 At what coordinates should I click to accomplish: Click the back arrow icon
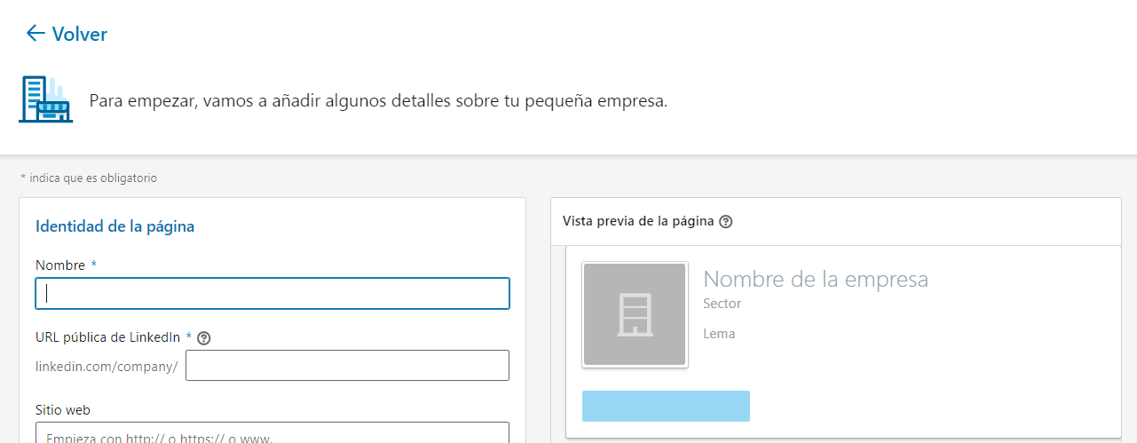tap(36, 34)
